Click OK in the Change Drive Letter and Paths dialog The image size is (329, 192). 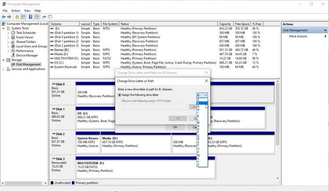coord(175,127)
